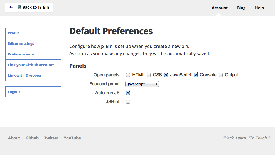275x155 pixels.
Task: Click the Logout link
Action: click(x=33, y=92)
